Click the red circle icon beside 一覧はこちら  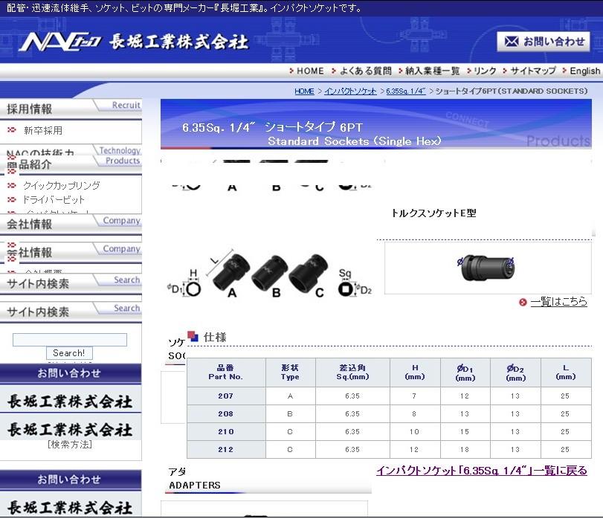tap(523, 302)
